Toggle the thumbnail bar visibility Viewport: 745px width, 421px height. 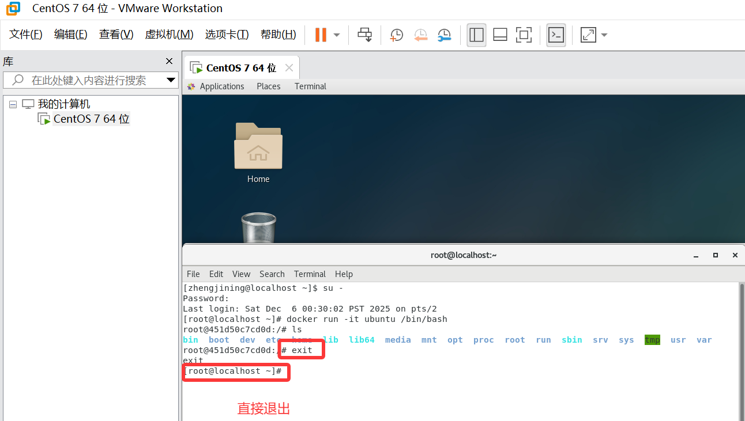[x=499, y=35]
